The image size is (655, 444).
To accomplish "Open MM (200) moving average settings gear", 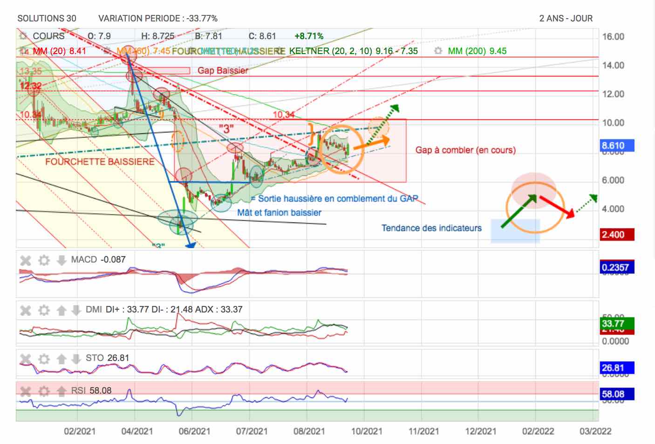I will (x=438, y=51).
